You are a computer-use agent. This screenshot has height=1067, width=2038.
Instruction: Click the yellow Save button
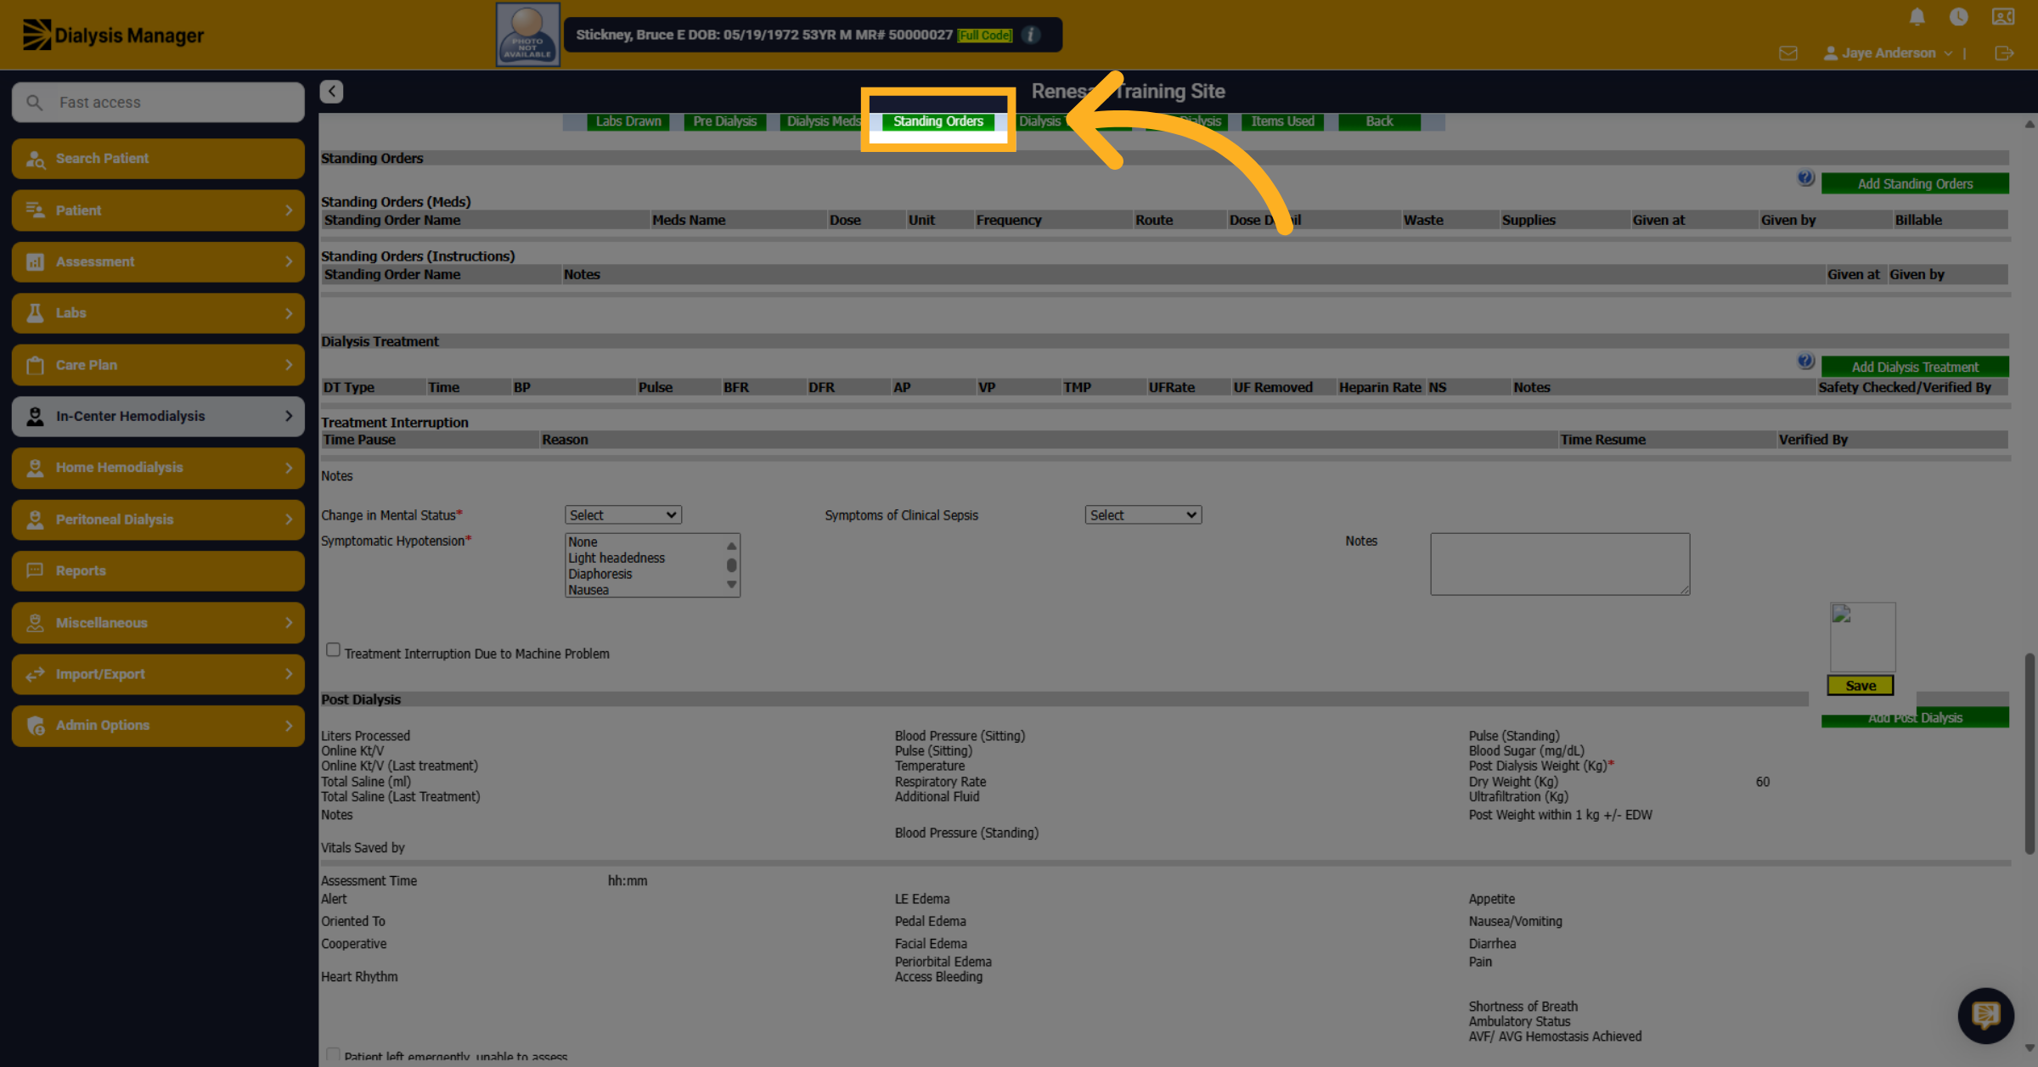point(1861,686)
